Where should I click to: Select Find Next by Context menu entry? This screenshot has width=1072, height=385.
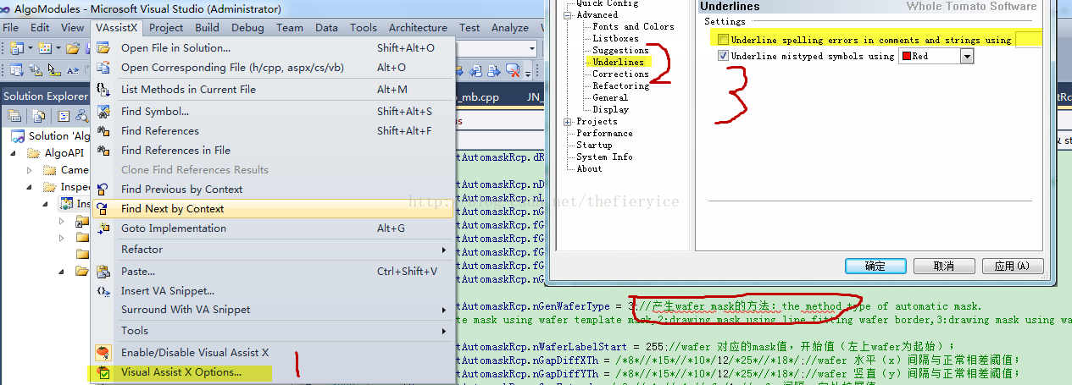pos(273,208)
